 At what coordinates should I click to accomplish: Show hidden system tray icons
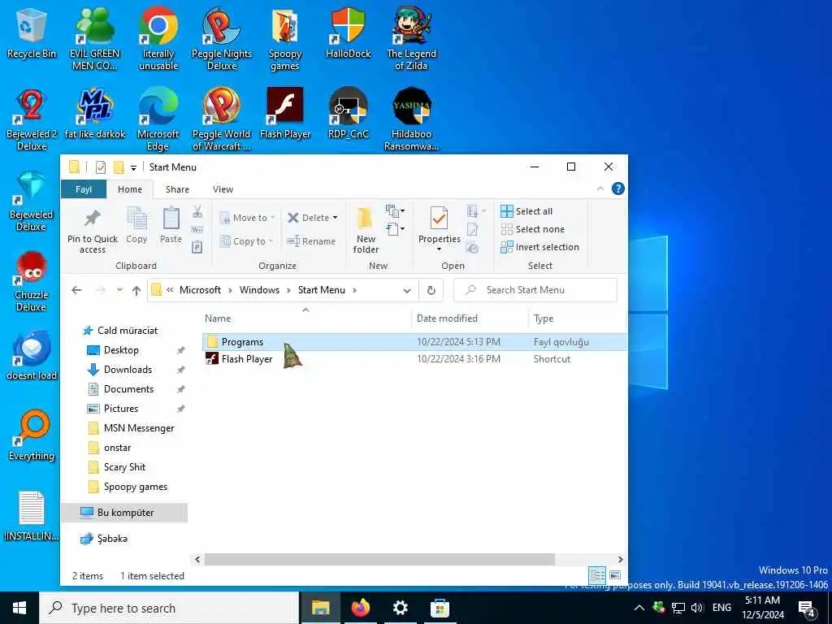coord(639,608)
